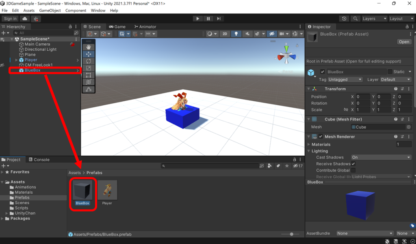Screen dimensions: 416x244
Task: Toggle Scene view audio with the audio icon
Action: [x=247, y=34]
